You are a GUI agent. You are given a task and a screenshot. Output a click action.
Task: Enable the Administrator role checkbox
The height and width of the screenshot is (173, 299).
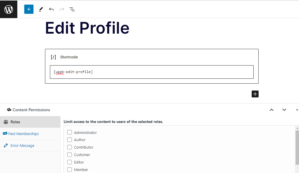[x=69, y=132]
